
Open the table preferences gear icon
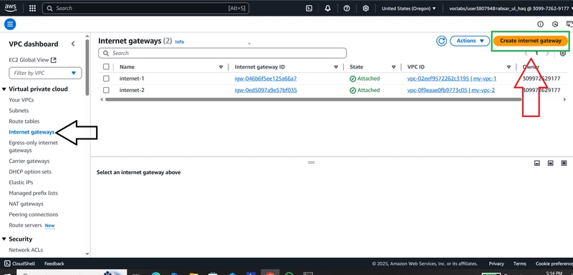click(563, 53)
